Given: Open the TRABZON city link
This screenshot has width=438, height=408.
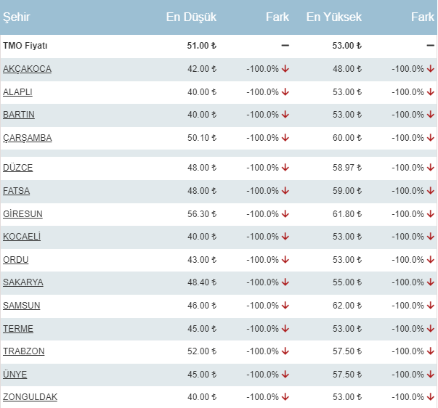Looking at the screenshot, I should [x=24, y=351].
